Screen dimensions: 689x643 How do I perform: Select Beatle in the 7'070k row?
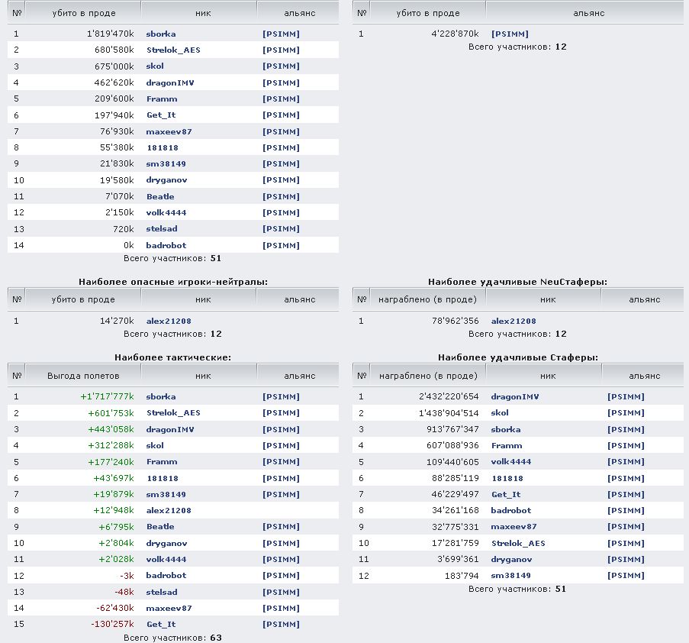160,197
